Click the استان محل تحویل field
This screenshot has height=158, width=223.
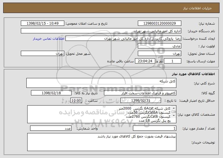click(x=159, y=54)
